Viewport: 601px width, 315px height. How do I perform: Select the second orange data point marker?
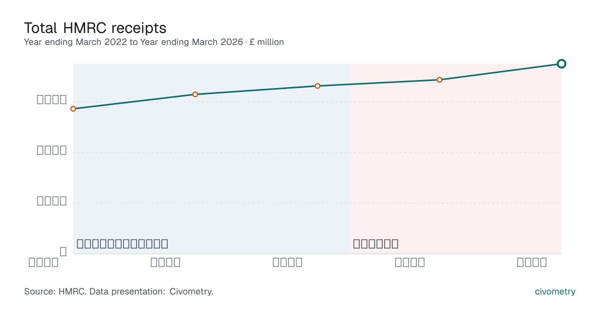click(195, 94)
